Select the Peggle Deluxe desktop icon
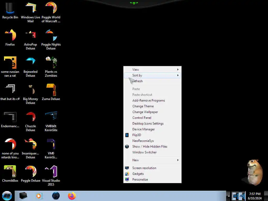268x201 pixels. pyautogui.click(x=30, y=174)
